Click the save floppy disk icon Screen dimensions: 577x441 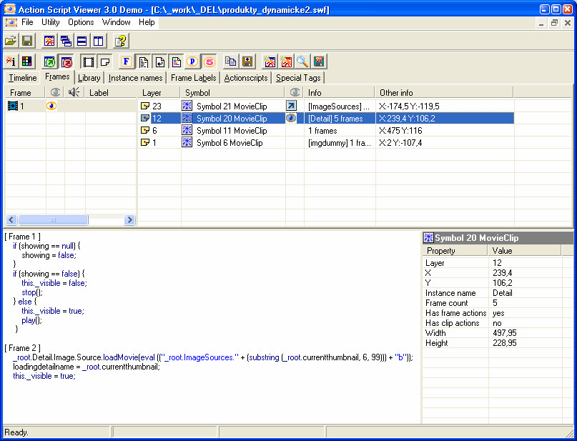click(x=28, y=41)
